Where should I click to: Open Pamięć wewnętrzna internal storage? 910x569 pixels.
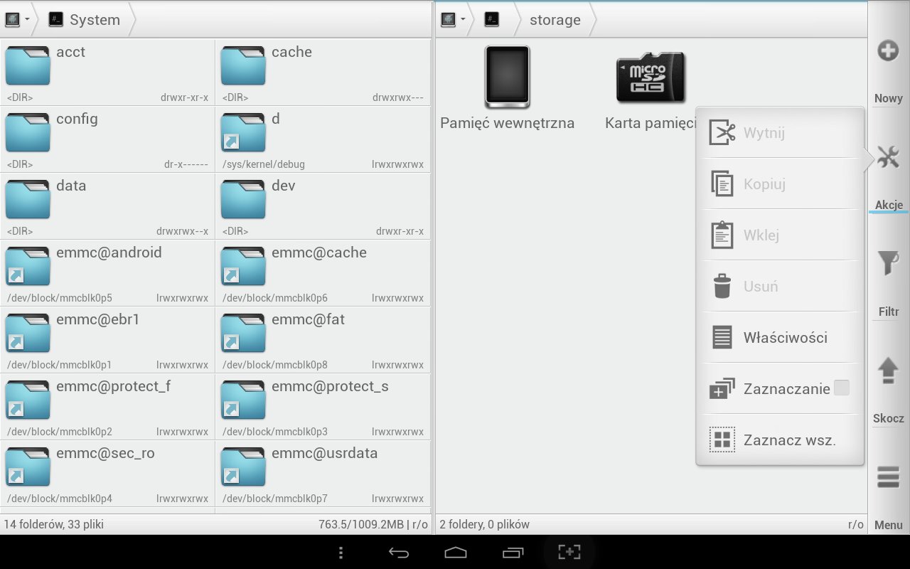[507, 77]
